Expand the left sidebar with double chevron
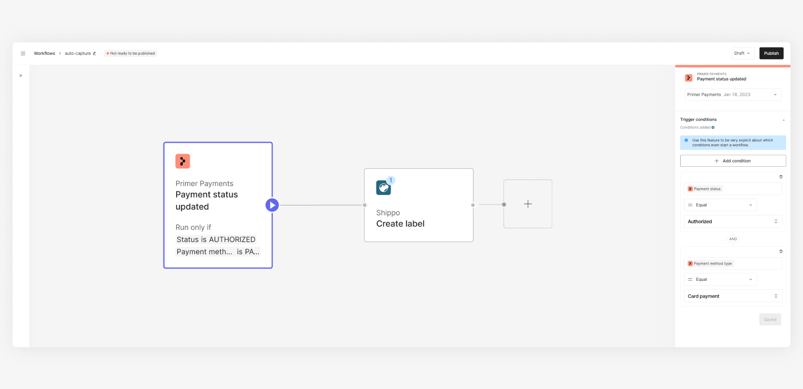The width and height of the screenshot is (803, 389). [x=21, y=75]
